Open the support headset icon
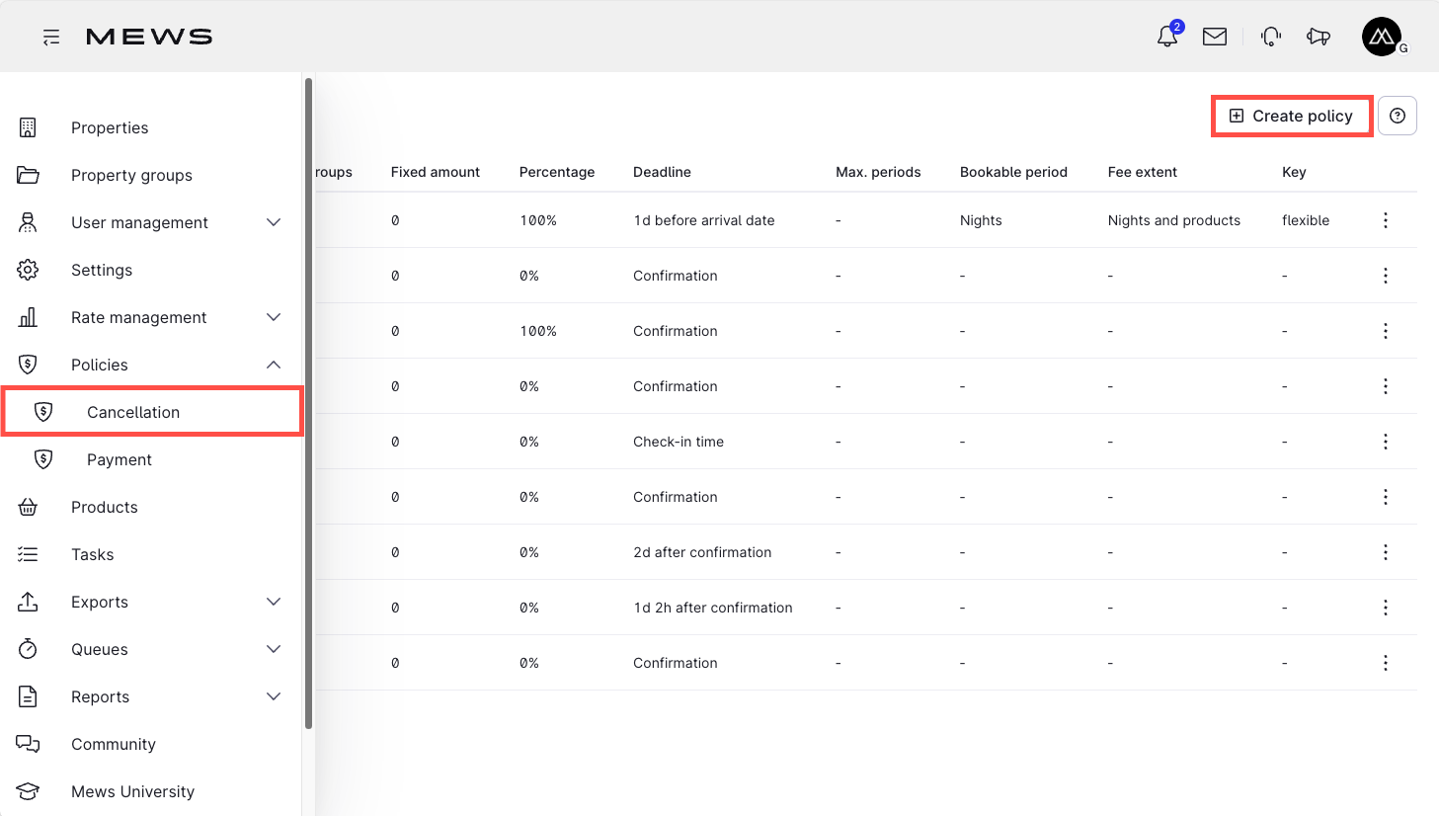 (x=1271, y=37)
